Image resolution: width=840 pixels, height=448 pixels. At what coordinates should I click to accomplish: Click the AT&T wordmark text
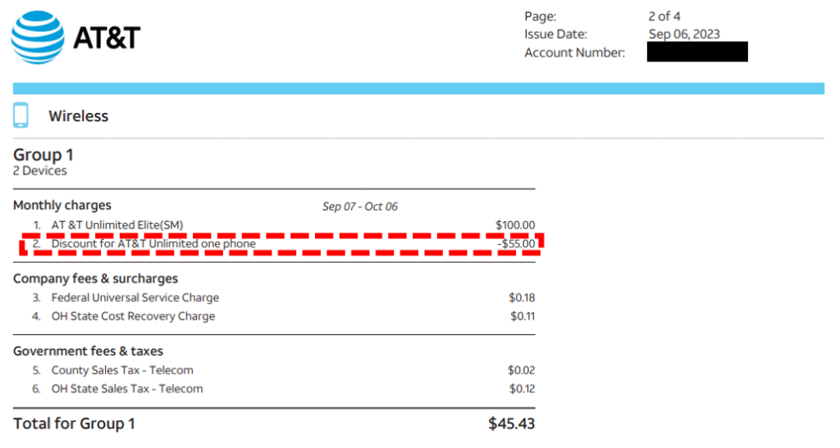click(107, 38)
